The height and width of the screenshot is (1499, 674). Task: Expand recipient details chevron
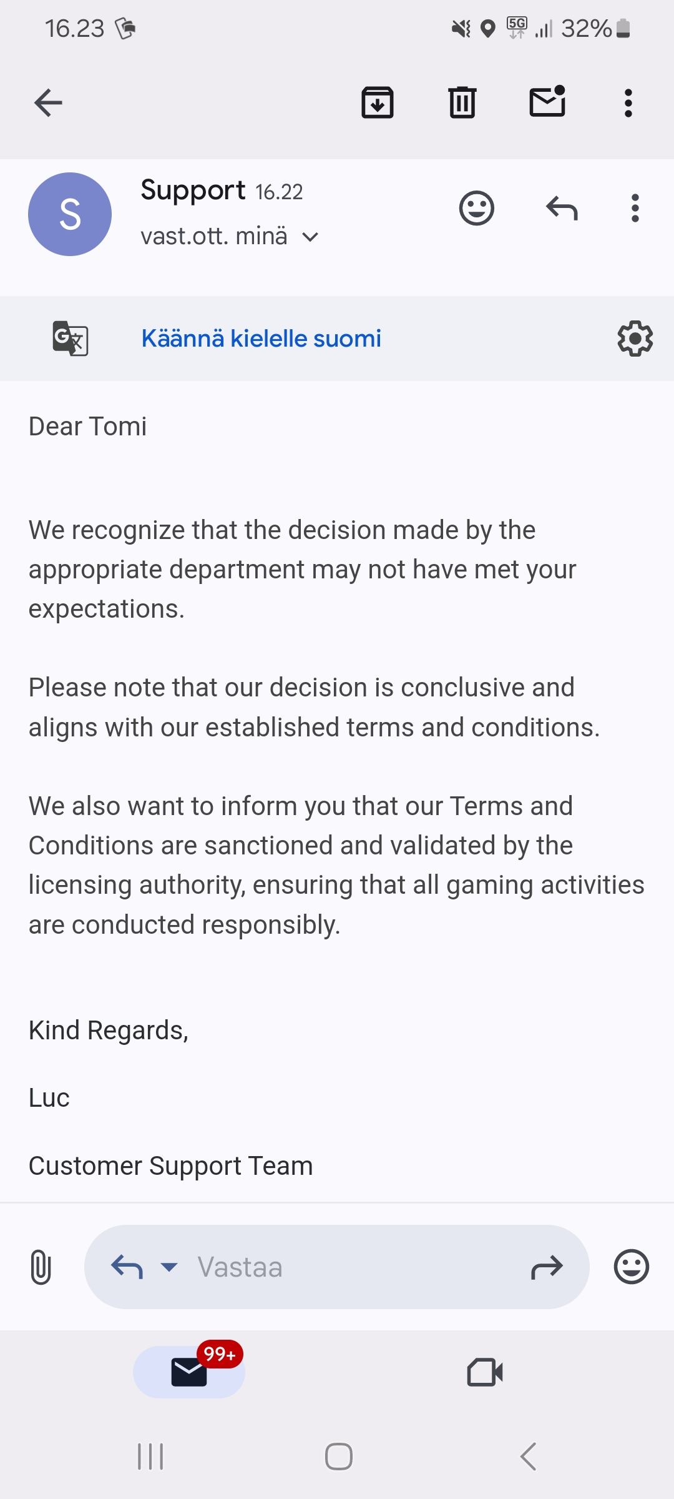[310, 237]
